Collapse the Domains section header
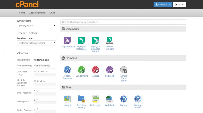Screen dimensions: 203x113 pos(123,58)
